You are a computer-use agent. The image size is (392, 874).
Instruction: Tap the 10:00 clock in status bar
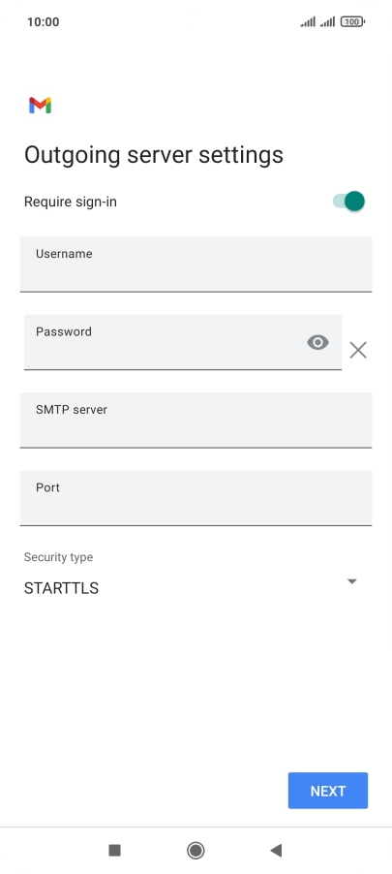point(43,21)
